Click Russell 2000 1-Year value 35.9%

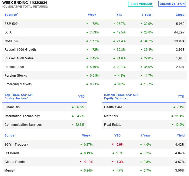(148, 67)
